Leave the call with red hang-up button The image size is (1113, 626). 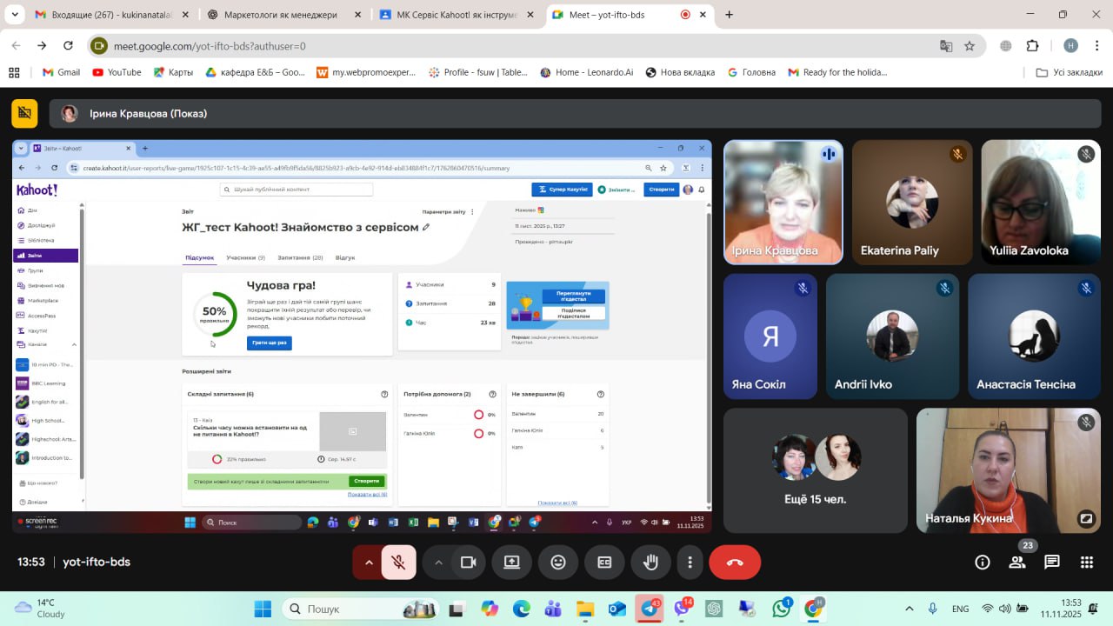735,563
